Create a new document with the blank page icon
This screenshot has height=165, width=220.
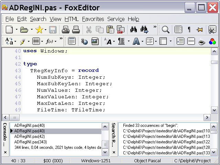(x=9, y=30)
